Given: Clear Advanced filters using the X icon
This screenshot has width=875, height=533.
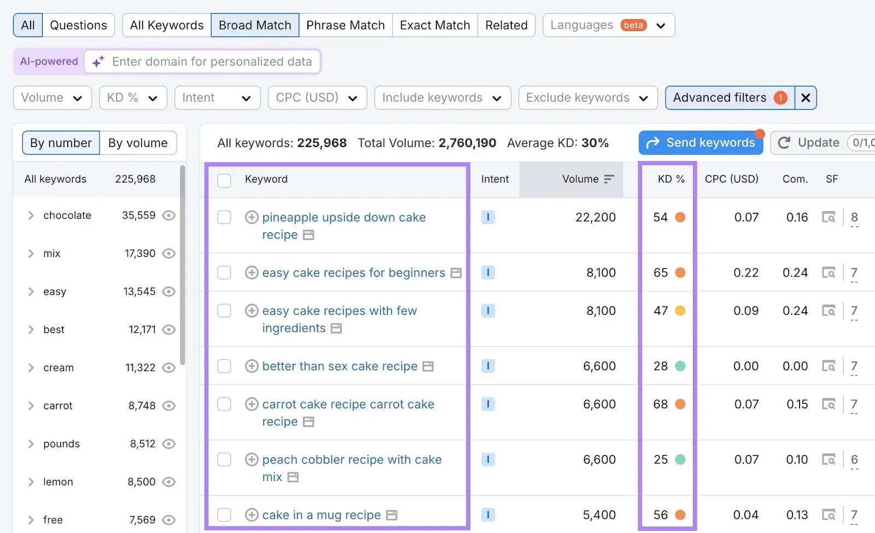Looking at the screenshot, I should pyautogui.click(x=805, y=98).
